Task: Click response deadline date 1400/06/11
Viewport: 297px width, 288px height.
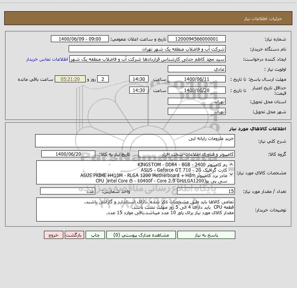Action: 197,79
